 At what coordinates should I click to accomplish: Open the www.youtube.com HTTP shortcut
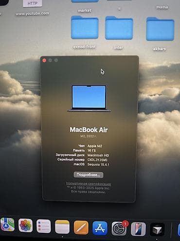[x=33, y=3]
